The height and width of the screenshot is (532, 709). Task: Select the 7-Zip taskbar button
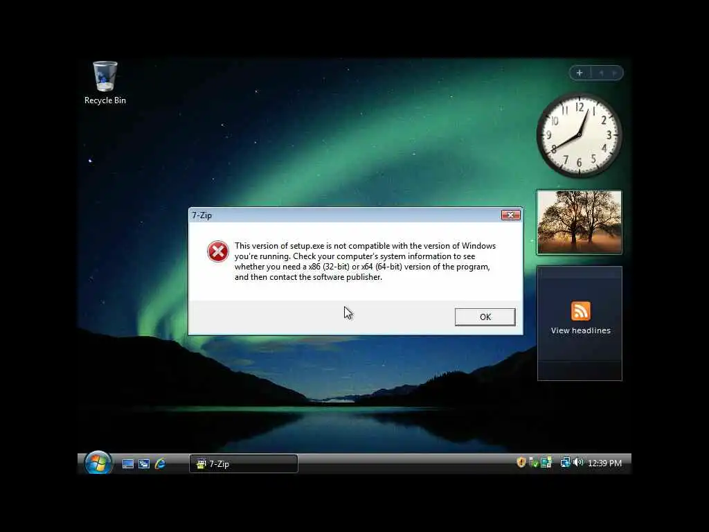(x=243, y=463)
